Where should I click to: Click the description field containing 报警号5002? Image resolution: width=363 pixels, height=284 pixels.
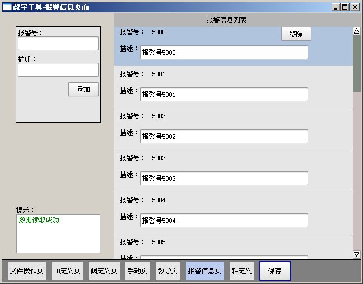pos(224,137)
